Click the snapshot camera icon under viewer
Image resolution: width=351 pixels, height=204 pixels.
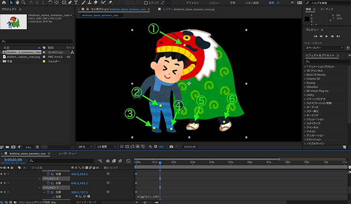171,147
